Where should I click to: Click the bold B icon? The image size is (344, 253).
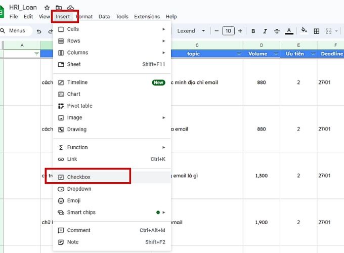coord(253,31)
